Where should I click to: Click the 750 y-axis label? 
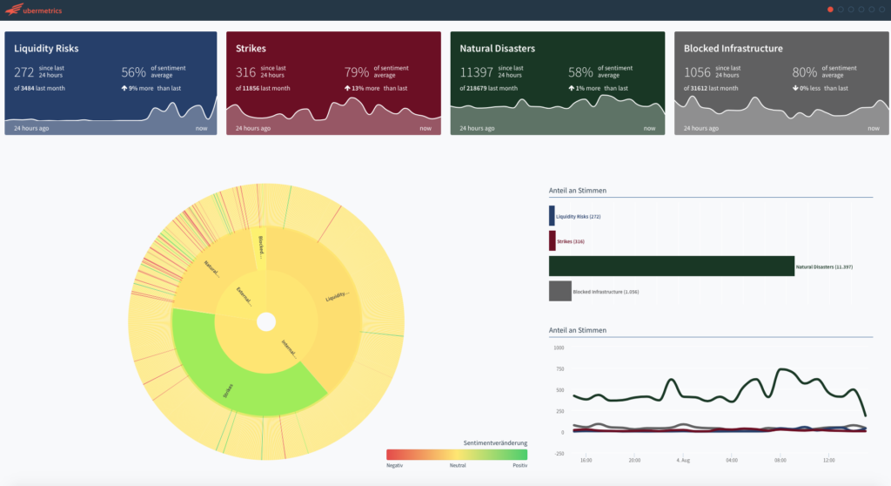559,368
